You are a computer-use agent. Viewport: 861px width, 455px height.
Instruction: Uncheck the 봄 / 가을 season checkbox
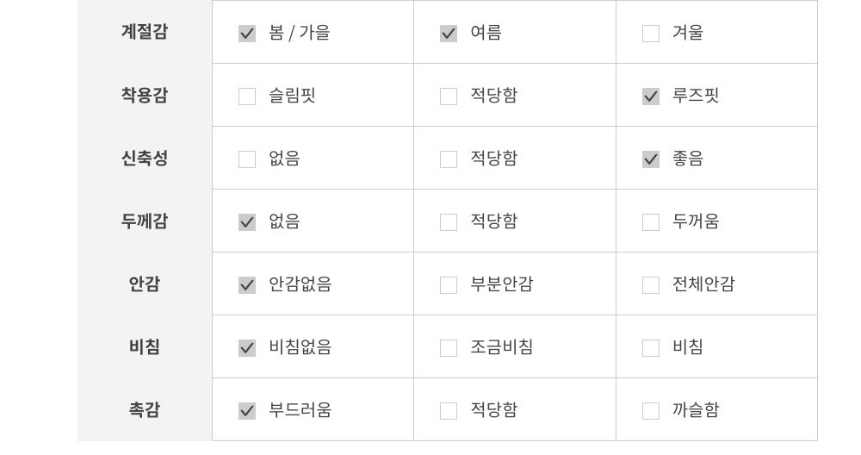tap(247, 34)
